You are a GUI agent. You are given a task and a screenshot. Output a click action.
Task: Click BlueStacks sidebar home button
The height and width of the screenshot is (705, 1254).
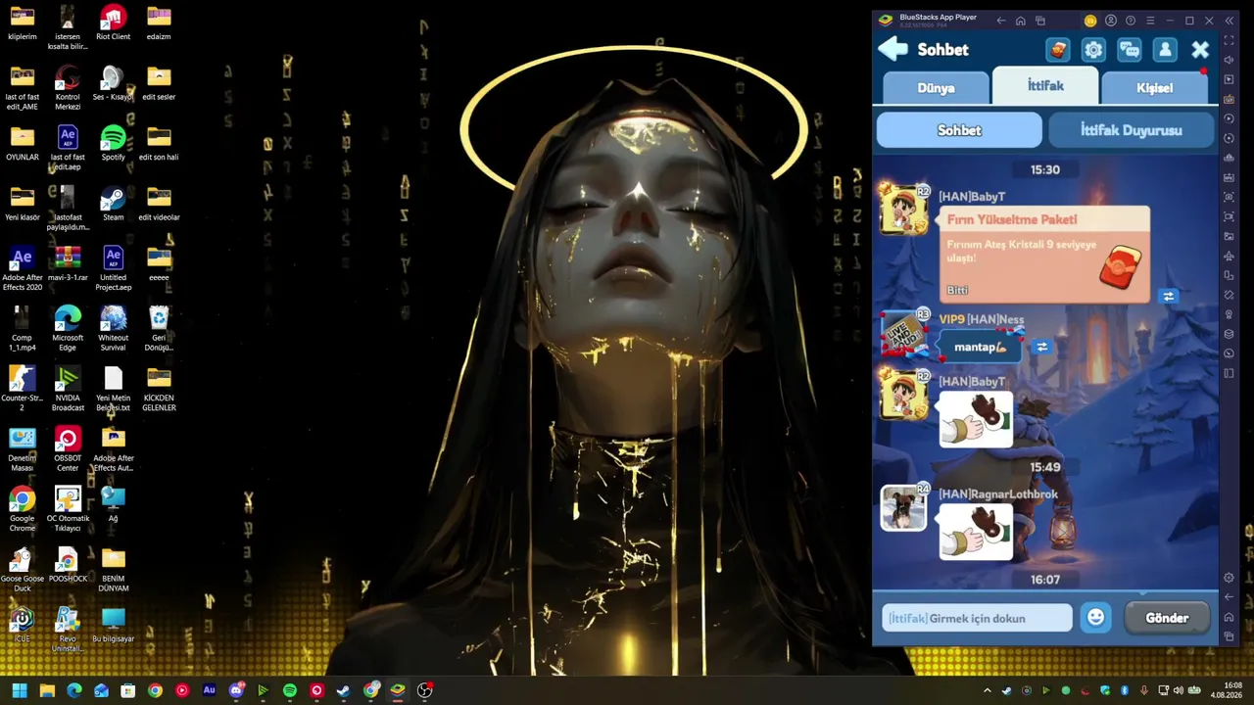click(x=1230, y=617)
